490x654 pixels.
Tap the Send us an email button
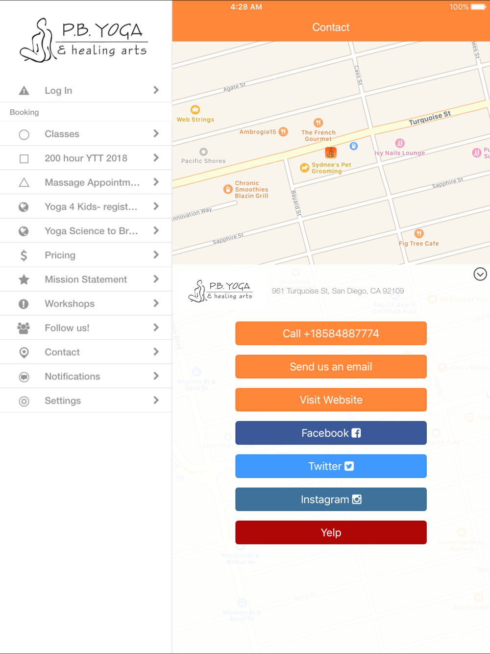(x=331, y=367)
